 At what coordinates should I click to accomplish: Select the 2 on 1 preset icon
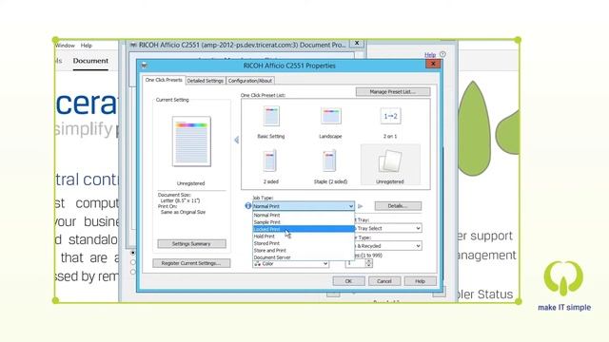click(390, 116)
